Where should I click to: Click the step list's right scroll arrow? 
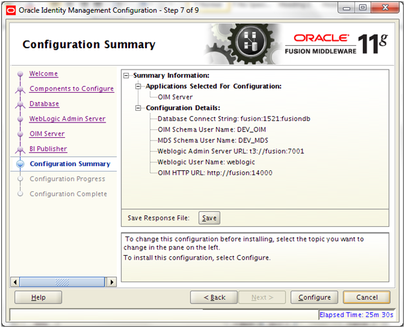point(112,282)
